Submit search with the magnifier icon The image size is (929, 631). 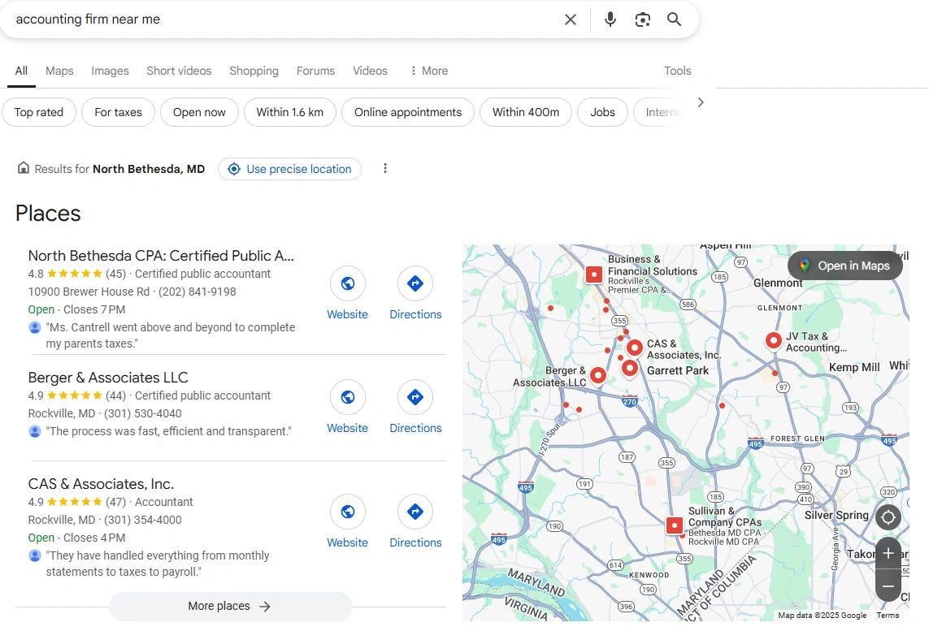[x=675, y=19]
